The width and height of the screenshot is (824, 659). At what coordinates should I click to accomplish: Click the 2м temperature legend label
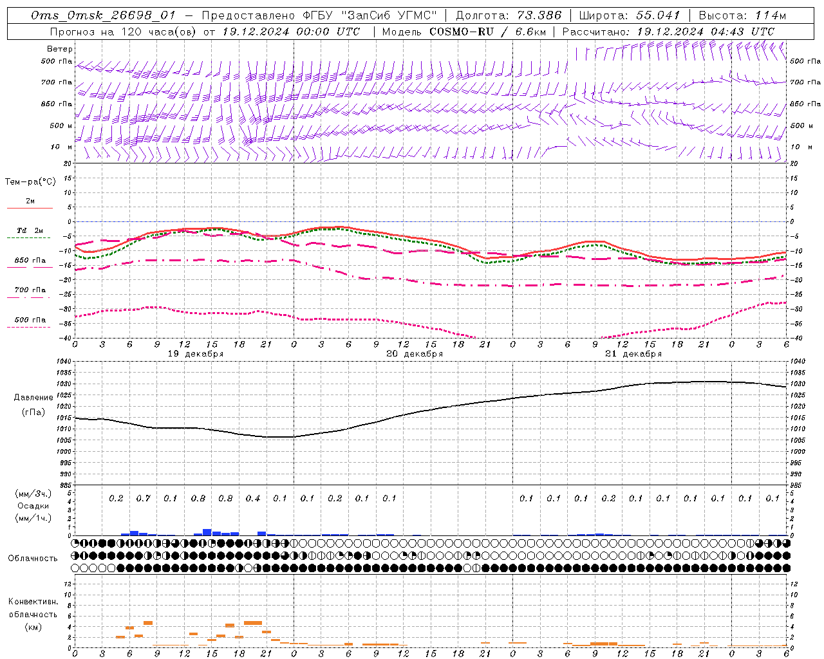coord(30,201)
